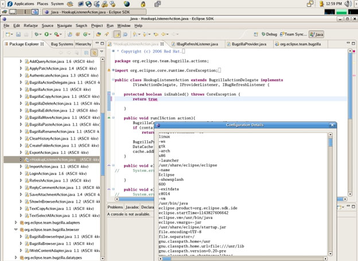Click the Save floppy disk icon
Image resolution: width=358 pixels, height=261 pixels.
coord(18,34)
